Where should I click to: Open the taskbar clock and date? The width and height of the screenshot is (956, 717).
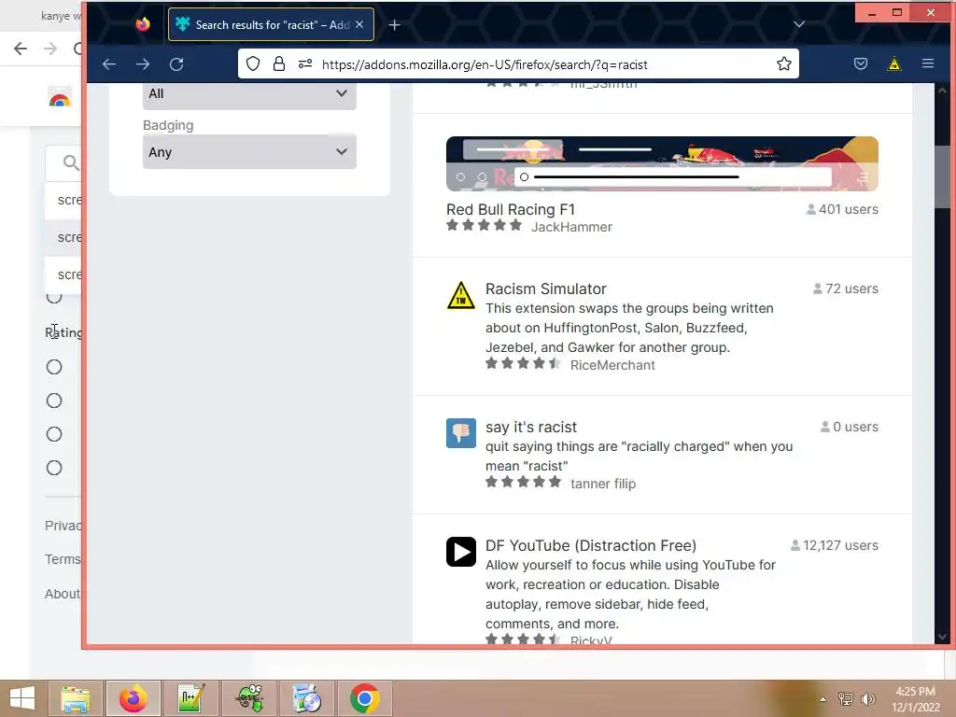tap(916, 699)
